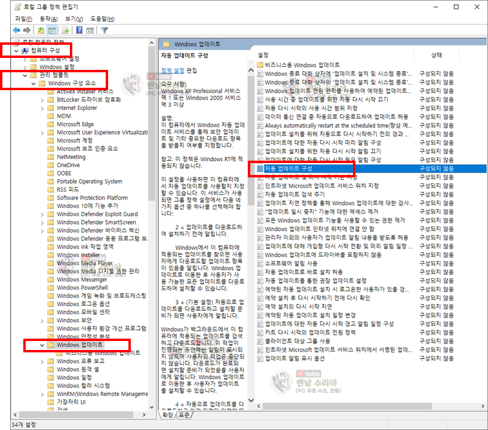The width and height of the screenshot is (488, 430).
Task: Collapse the Windows 업데이트 tree node
Action: (x=42, y=345)
